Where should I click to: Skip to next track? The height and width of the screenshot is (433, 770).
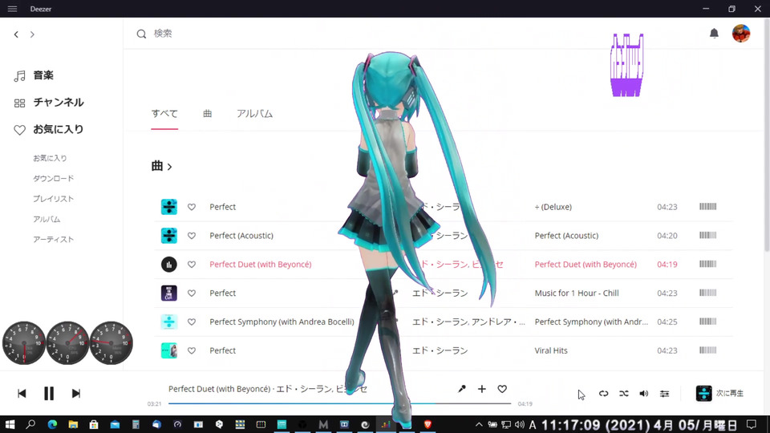(x=75, y=393)
